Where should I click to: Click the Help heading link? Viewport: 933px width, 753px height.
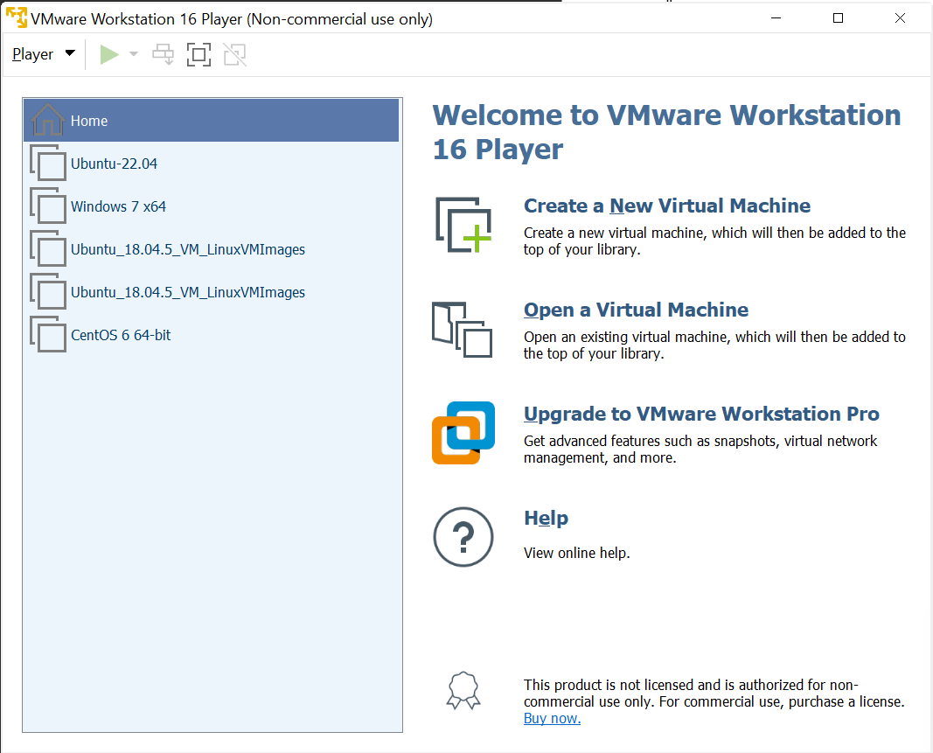546,518
